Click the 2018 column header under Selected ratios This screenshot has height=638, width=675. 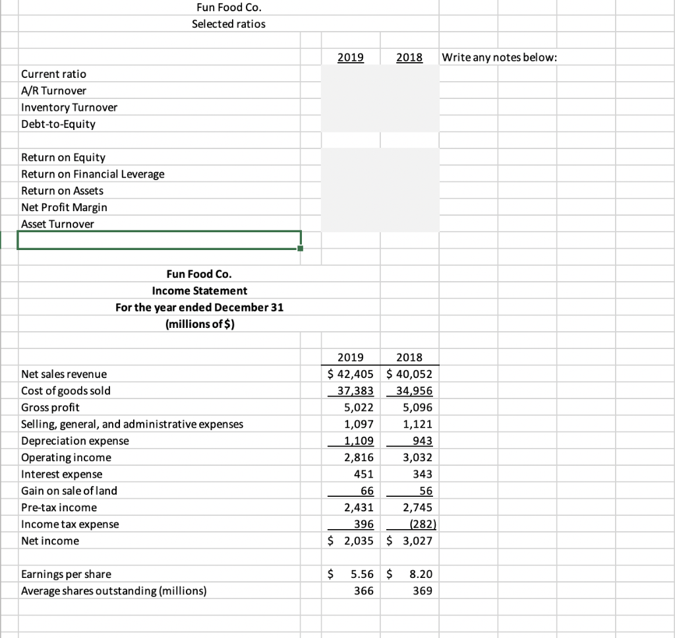click(409, 57)
